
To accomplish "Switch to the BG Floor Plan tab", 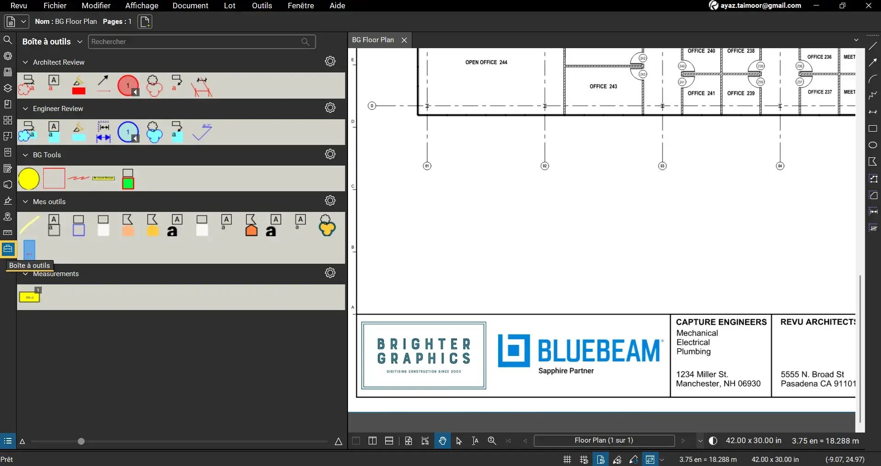I will pos(373,40).
